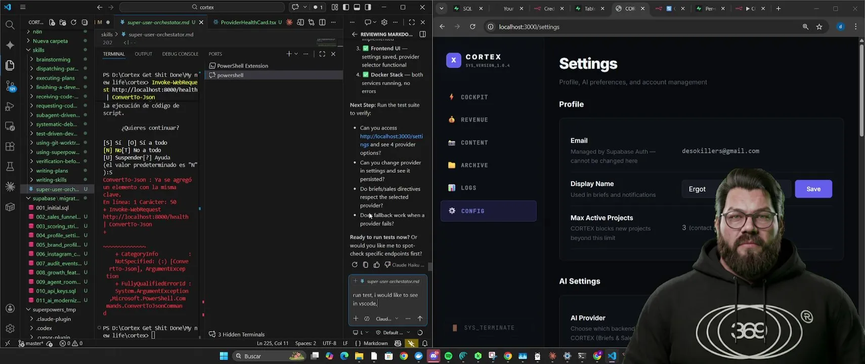Open VS Code manage gear at bottom

coord(10,329)
